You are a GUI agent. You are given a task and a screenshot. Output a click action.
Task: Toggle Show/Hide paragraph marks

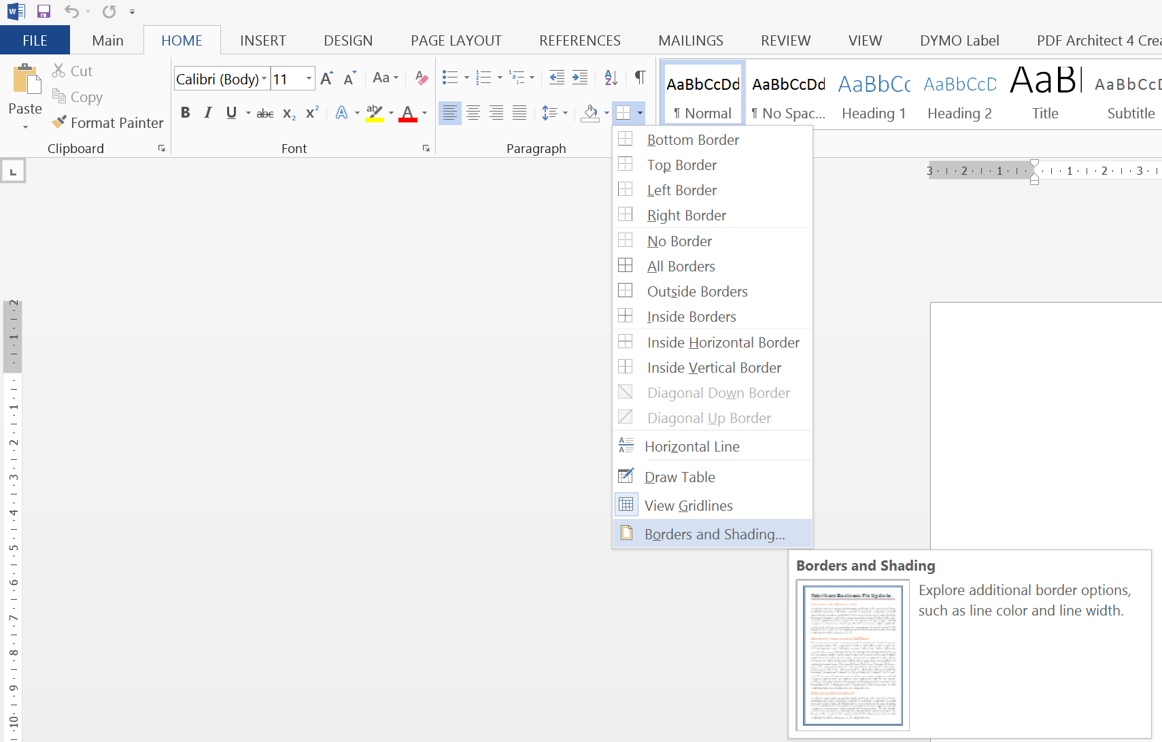pyautogui.click(x=640, y=78)
